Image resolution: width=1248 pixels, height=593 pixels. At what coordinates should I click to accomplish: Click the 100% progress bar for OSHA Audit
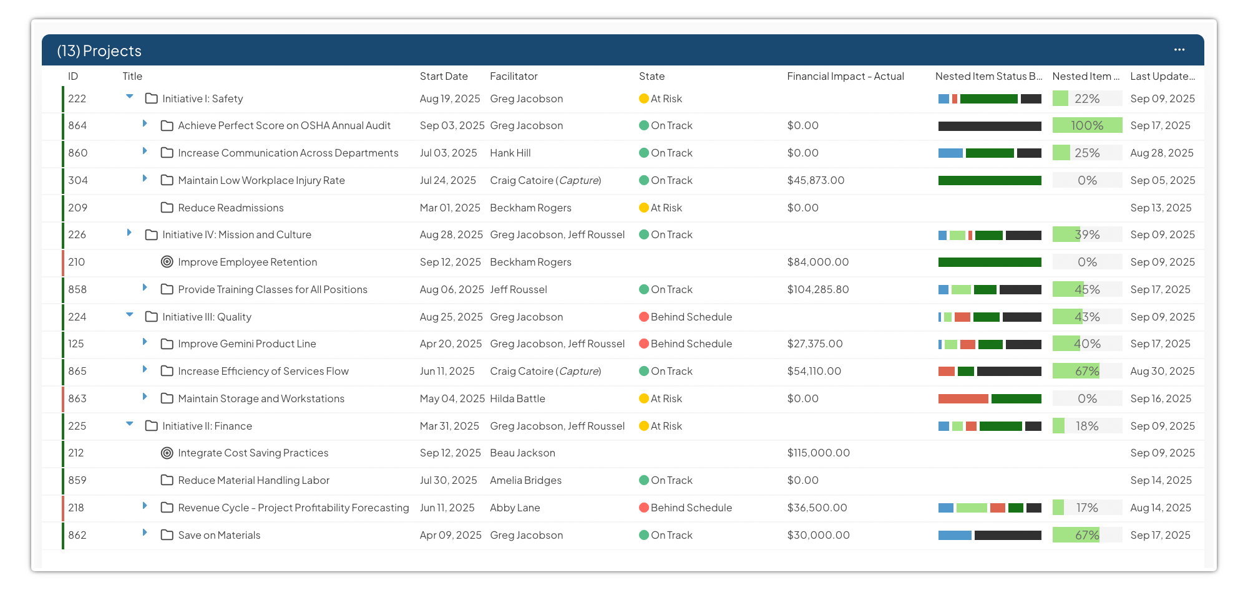tap(1086, 125)
